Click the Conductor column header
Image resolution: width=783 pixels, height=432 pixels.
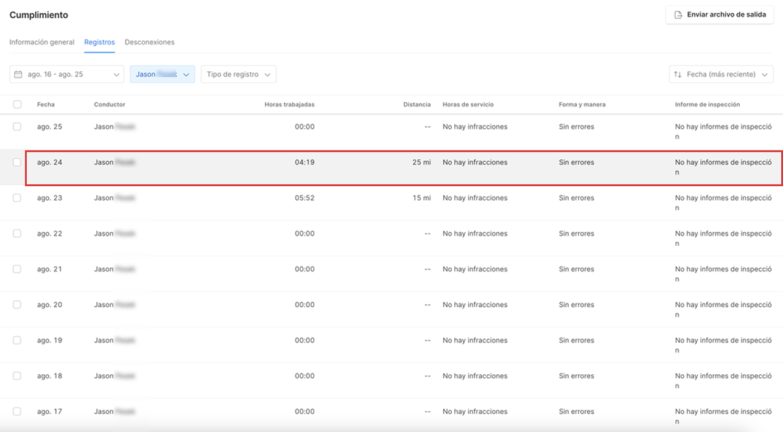pos(110,105)
